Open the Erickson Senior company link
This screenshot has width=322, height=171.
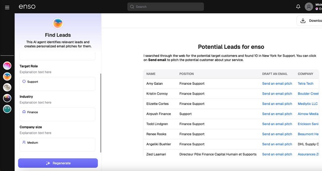point(308,124)
